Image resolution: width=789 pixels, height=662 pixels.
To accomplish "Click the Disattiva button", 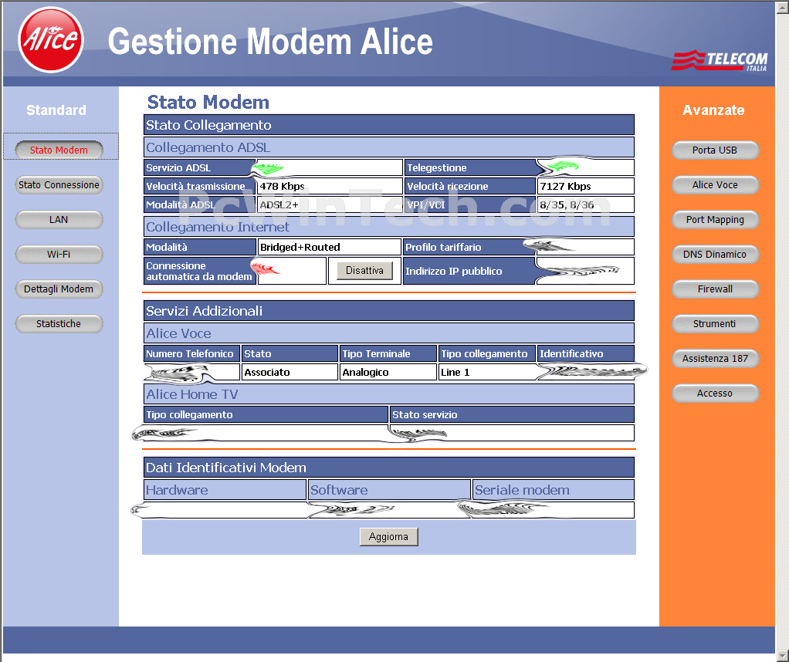I will point(364,271).
